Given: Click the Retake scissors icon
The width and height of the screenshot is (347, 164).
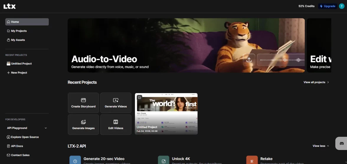Looking at the screenshot, I should [252, 161].
